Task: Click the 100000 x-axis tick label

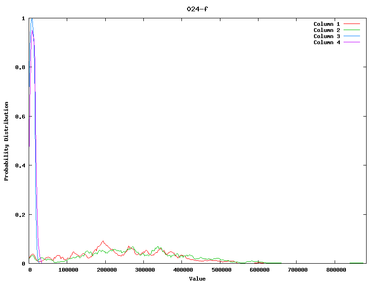Action: click(x=68, y=270)
